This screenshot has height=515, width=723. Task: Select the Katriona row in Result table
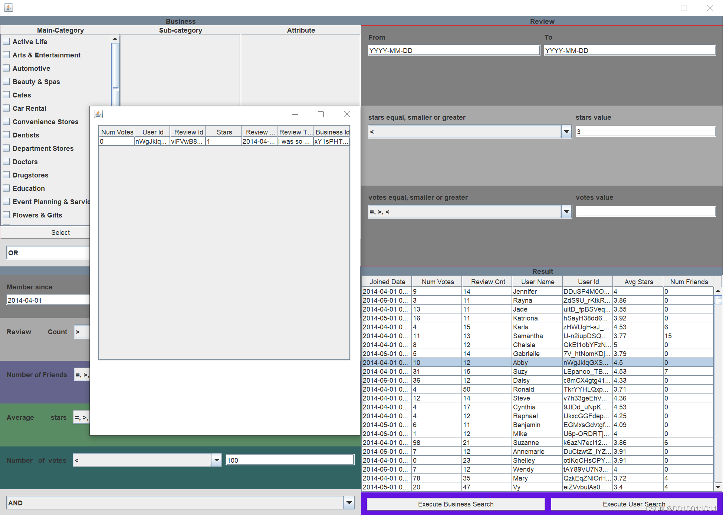538,318
